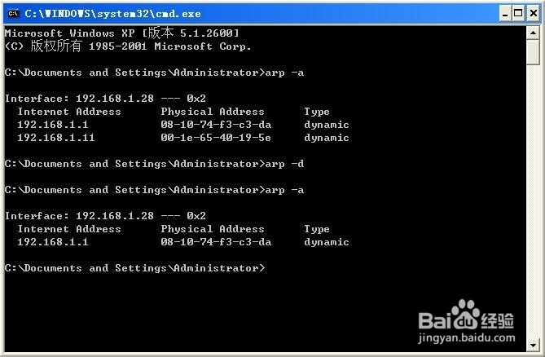This screenshot has width=545, height=357.
Task: Close the cmd.exe window
Action: pyautogui.click(x=534, y=14)
